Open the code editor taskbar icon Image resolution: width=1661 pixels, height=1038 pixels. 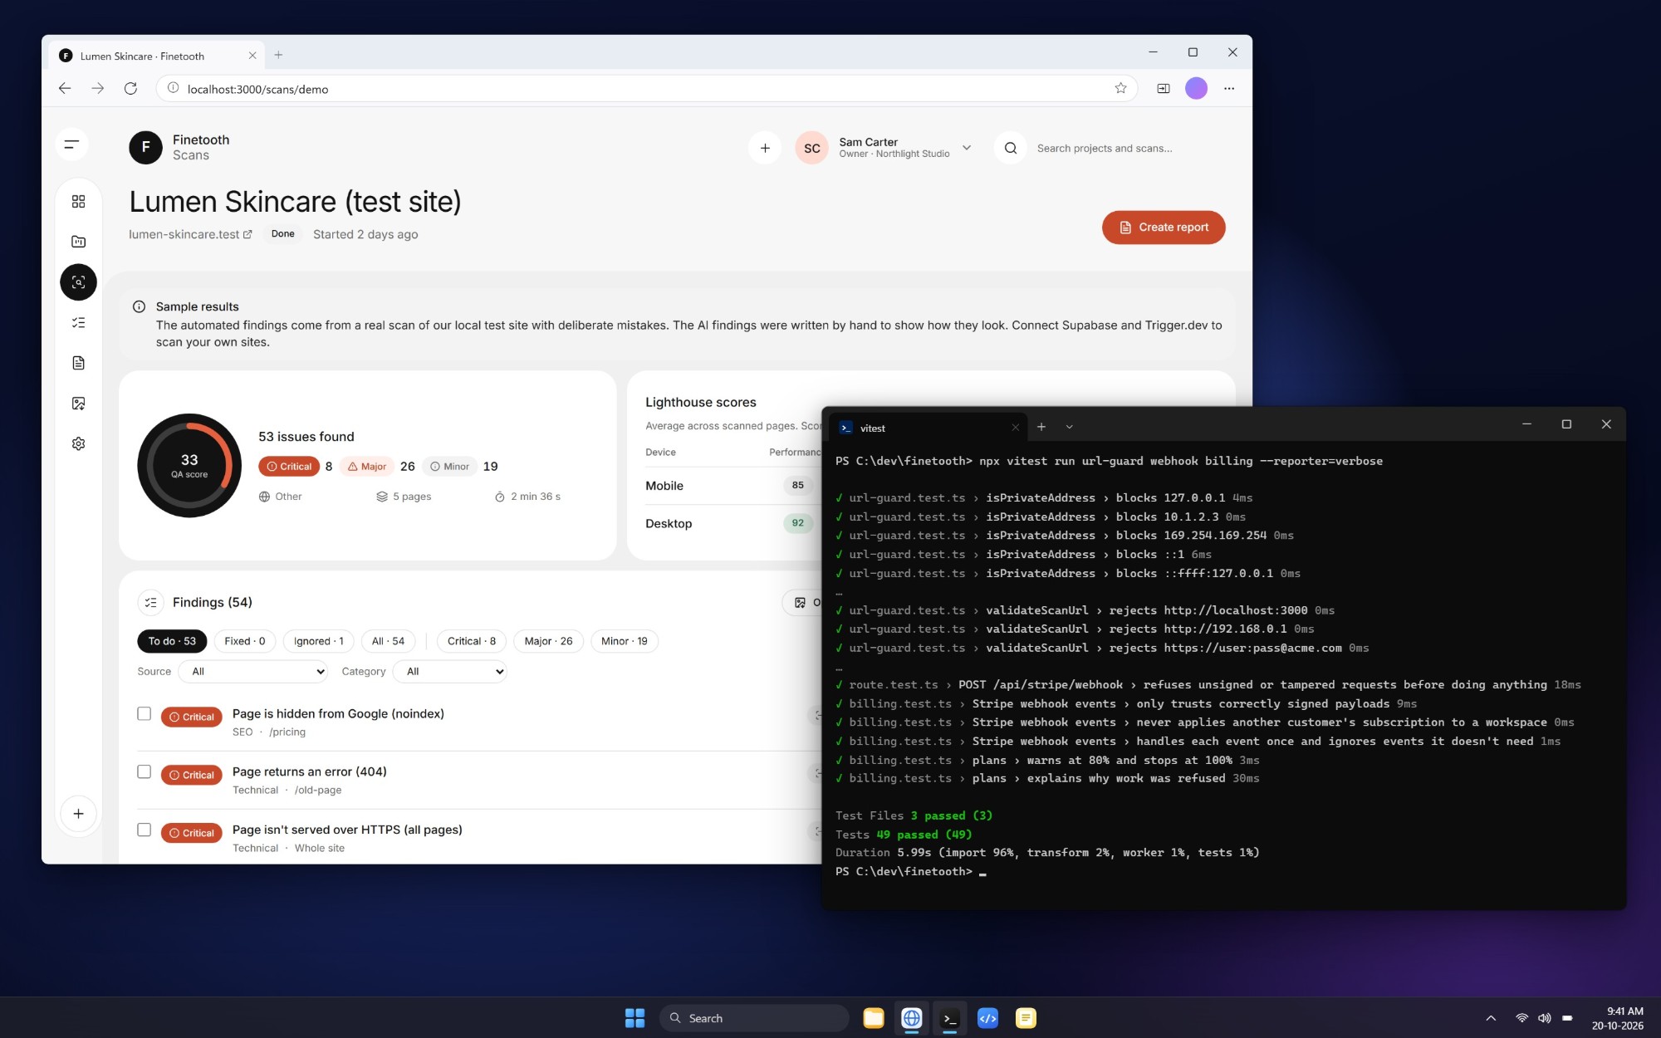(987, 1018)
